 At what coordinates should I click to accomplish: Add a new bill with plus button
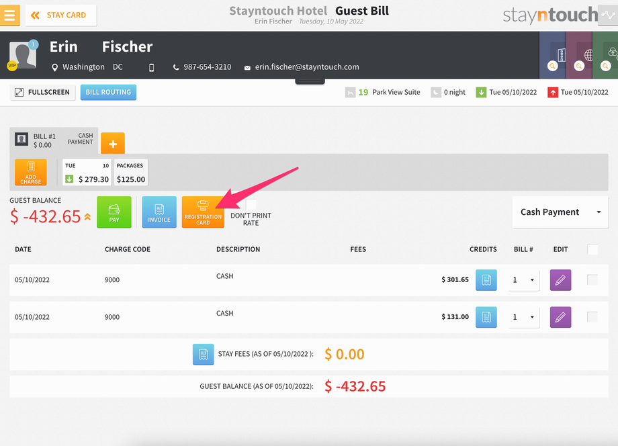coord(113,144)
